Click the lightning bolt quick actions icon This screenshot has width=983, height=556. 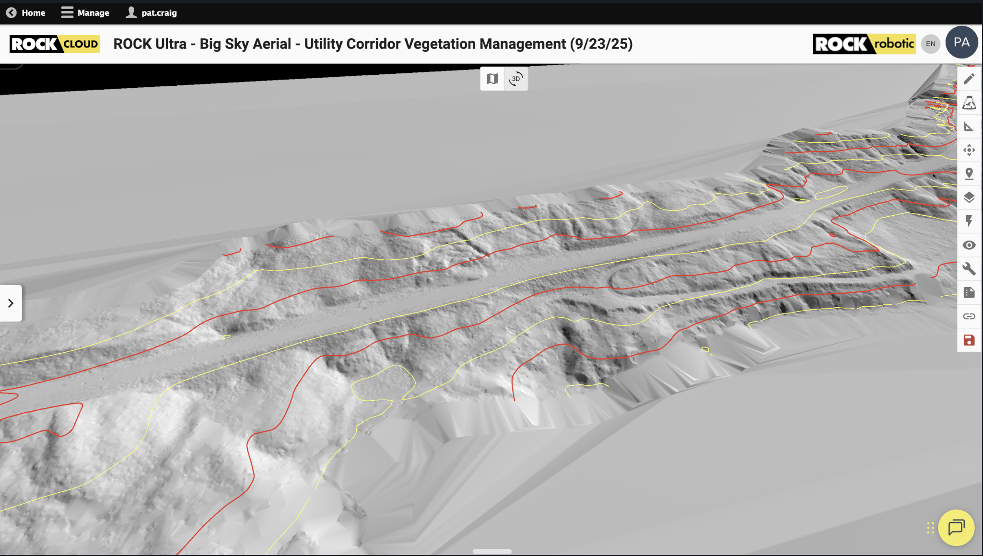pyautogui.click(x=969, y=221)
